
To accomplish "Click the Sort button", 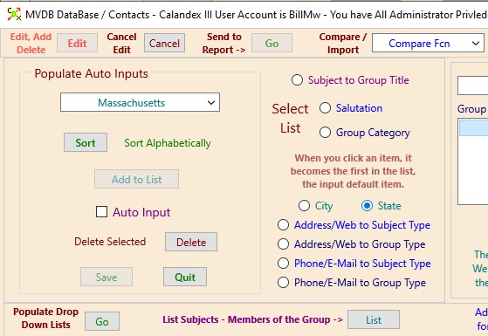I will click(x=86, y=142).
